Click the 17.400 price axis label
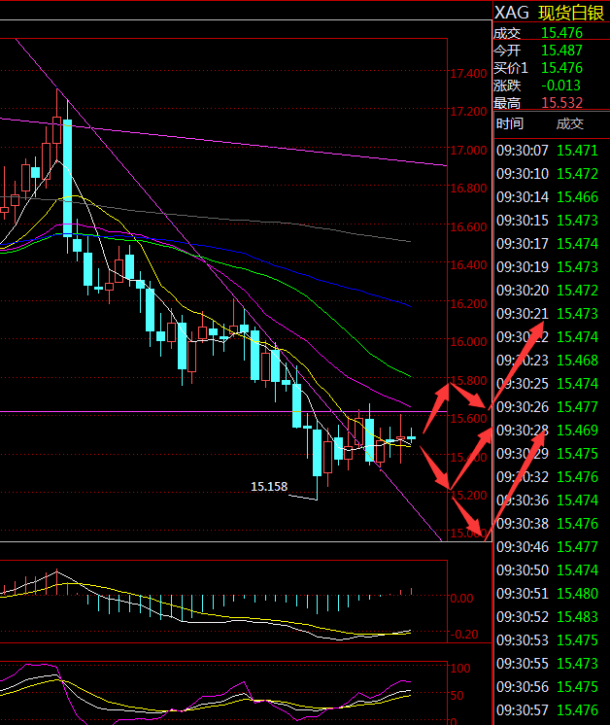 [x=468, y=74]
